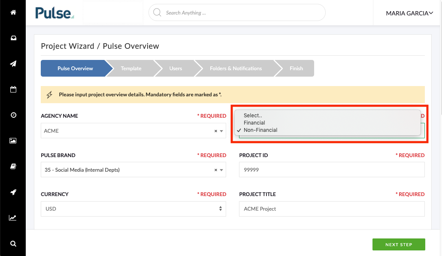
Task: Open the rocket sidebar icon
Action: pos(13,192)
